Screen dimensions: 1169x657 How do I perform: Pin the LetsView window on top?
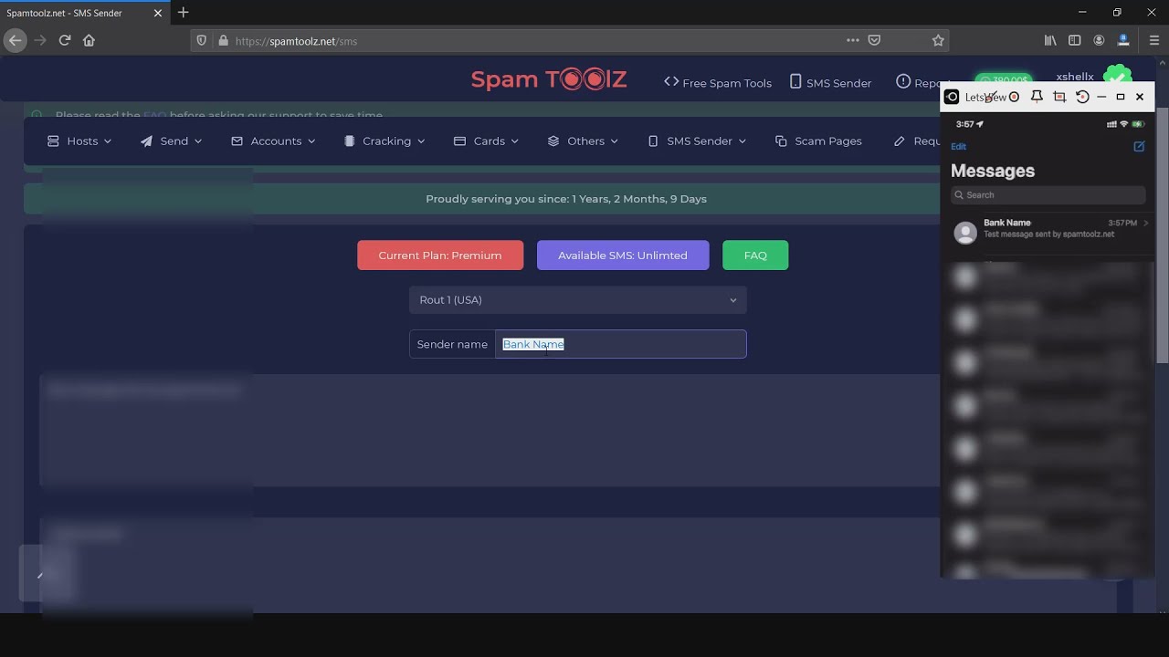1037,97
